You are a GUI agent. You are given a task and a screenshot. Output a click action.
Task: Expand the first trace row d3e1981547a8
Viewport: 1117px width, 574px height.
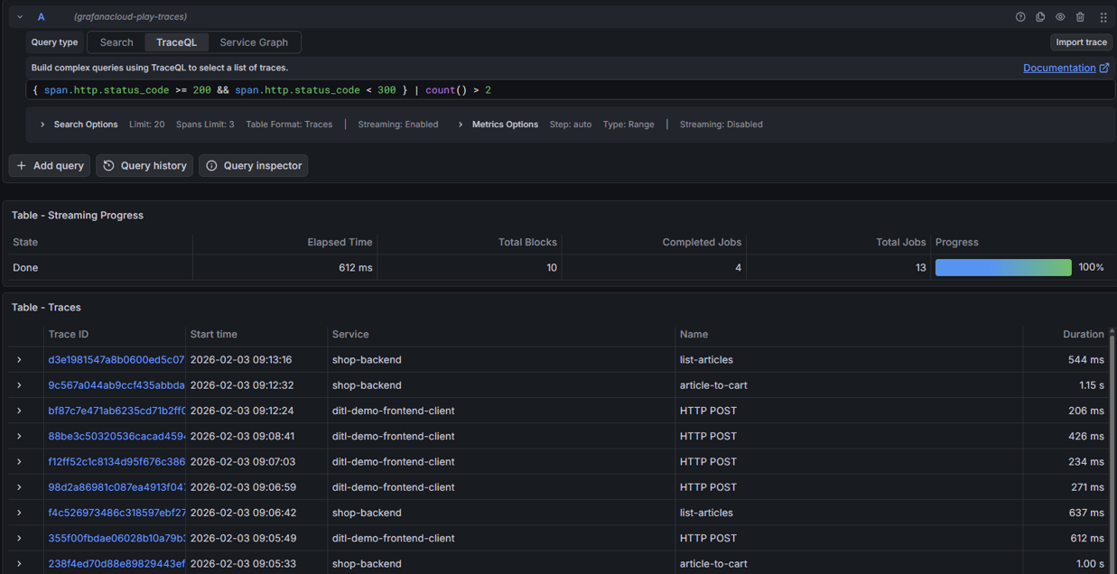pos(19,360)
